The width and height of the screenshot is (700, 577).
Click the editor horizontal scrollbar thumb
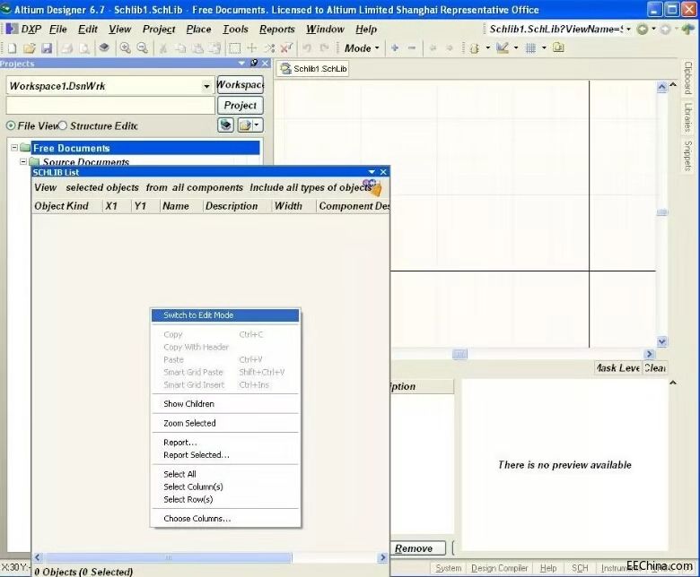tap(459, 354)
